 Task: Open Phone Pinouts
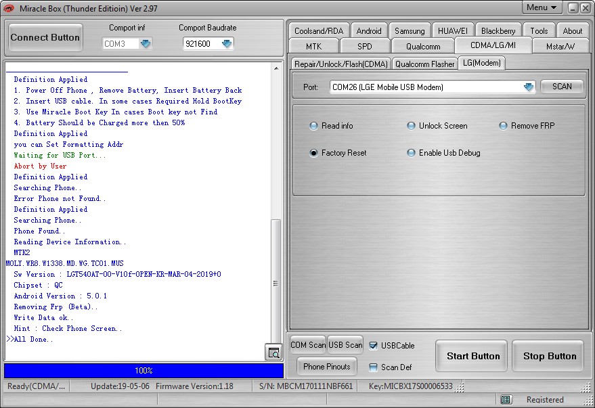coord(327,366)
